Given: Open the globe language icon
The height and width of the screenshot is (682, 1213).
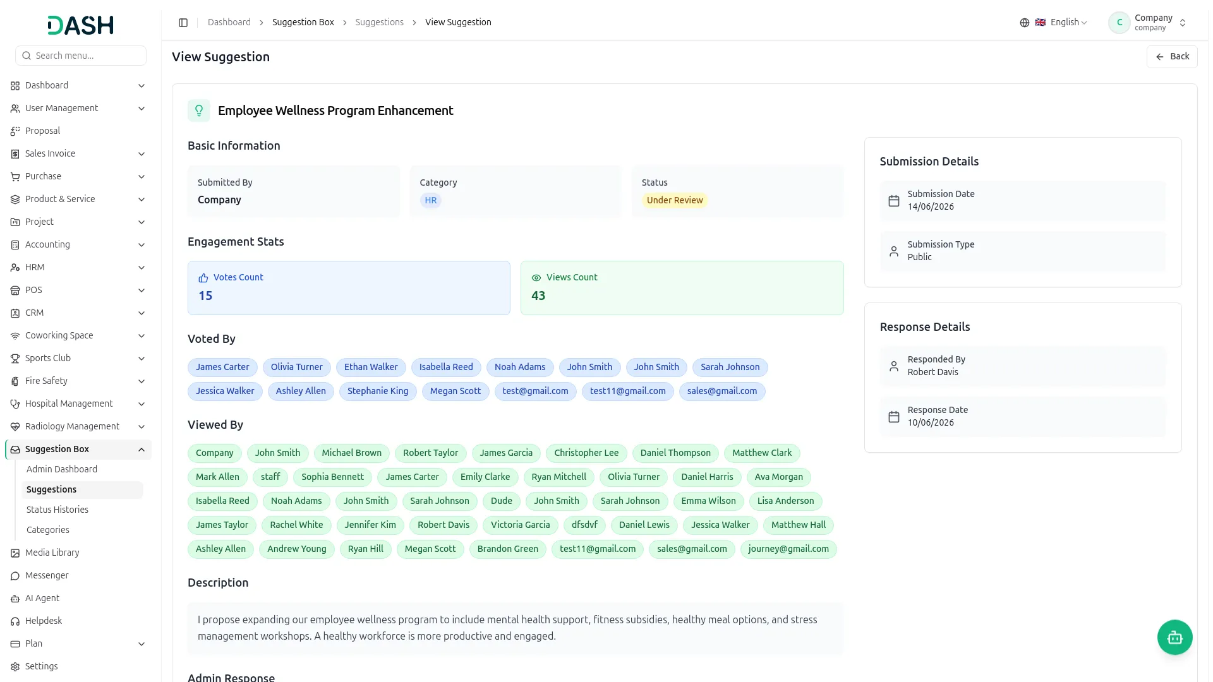Looking at the screenshot, I should [1025, 23].
